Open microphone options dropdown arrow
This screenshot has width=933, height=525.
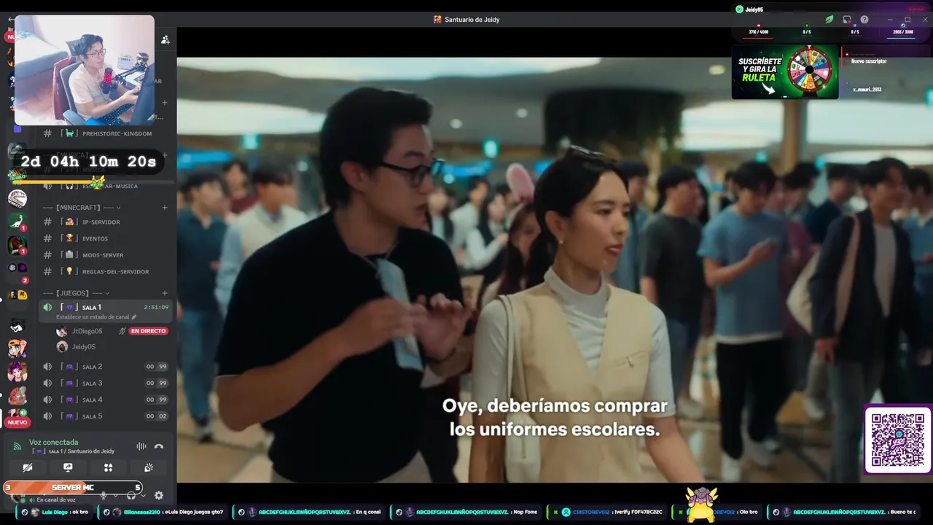point(115,496)
